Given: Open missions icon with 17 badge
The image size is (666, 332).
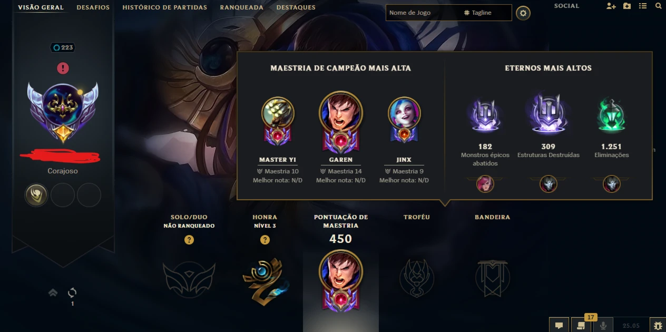Looking at the screenshot, I should (581, 325).
